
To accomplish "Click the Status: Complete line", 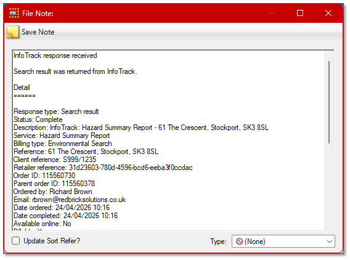I will tap(38, 120).
